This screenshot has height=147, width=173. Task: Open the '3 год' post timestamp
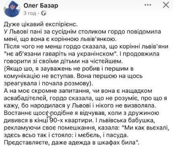pyautogui.click(x=30, y=13)
